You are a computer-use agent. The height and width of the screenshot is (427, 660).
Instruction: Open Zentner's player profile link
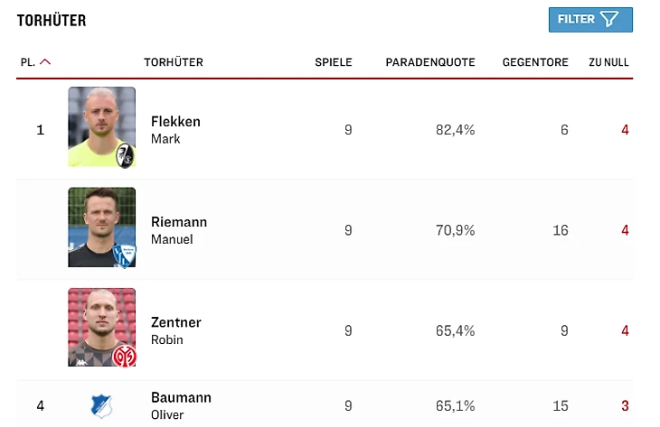pos(176,322)
